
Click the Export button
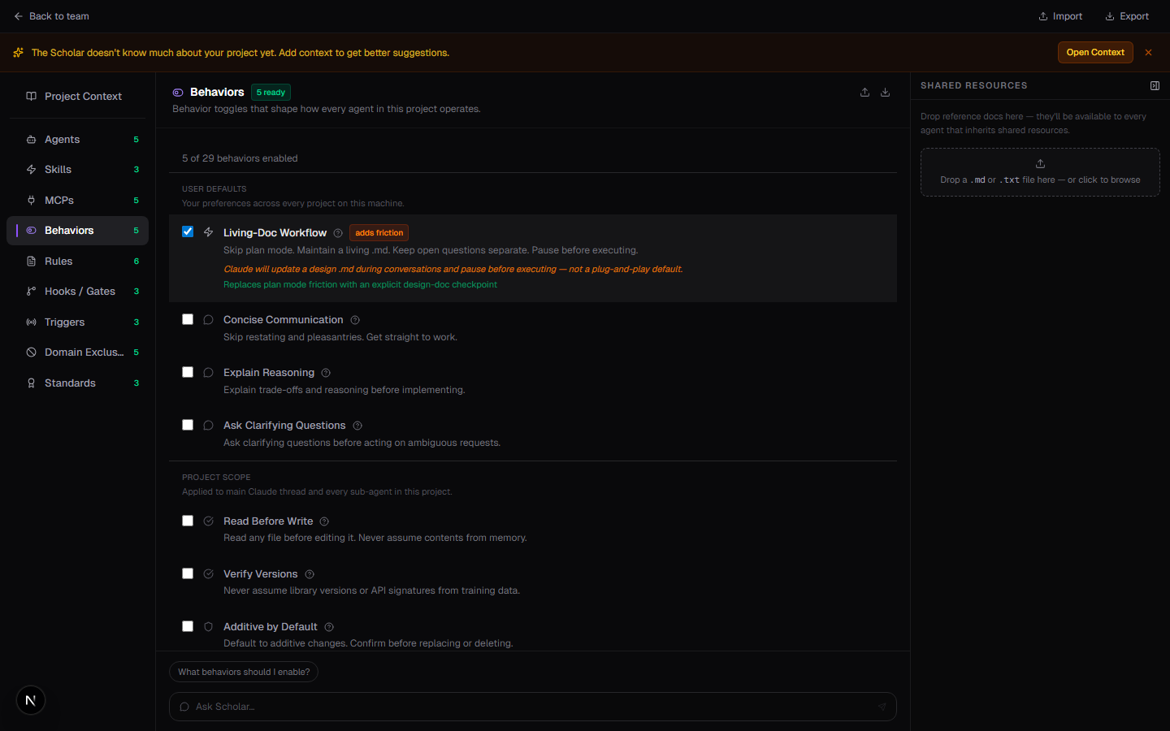tap(1127, 16)
